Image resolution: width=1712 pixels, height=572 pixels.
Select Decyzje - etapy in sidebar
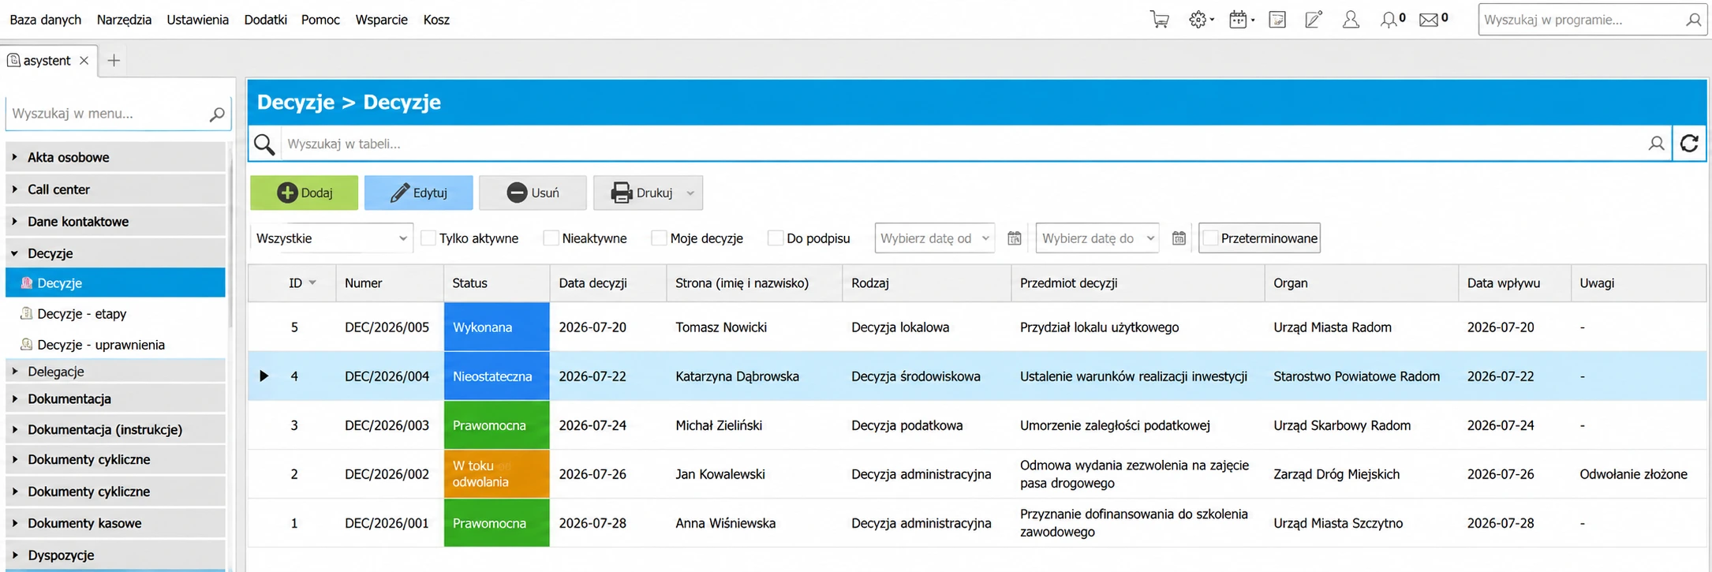tap(115, 313)
